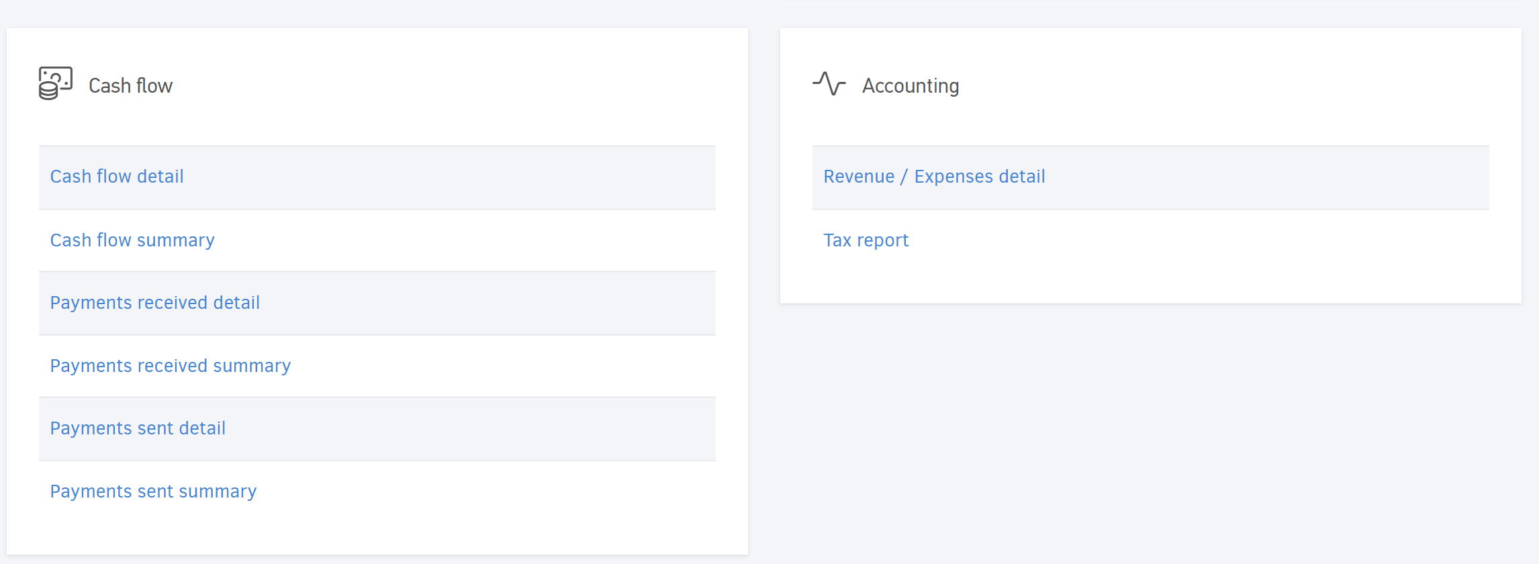Click the Accounting pulse-line icon

pos(829,84)
